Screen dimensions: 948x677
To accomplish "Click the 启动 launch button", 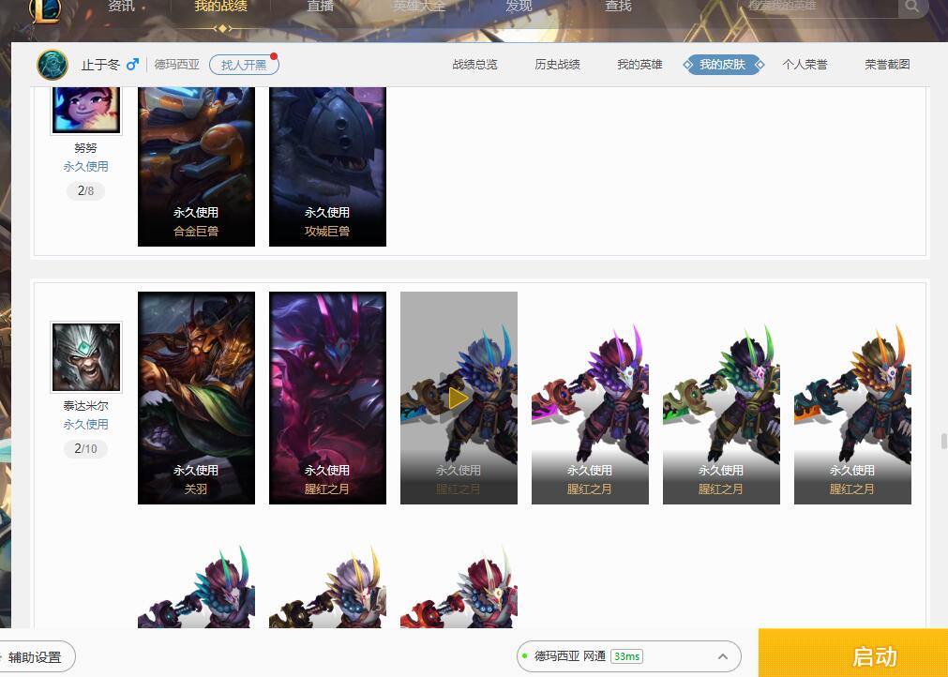I will [853, 654].
